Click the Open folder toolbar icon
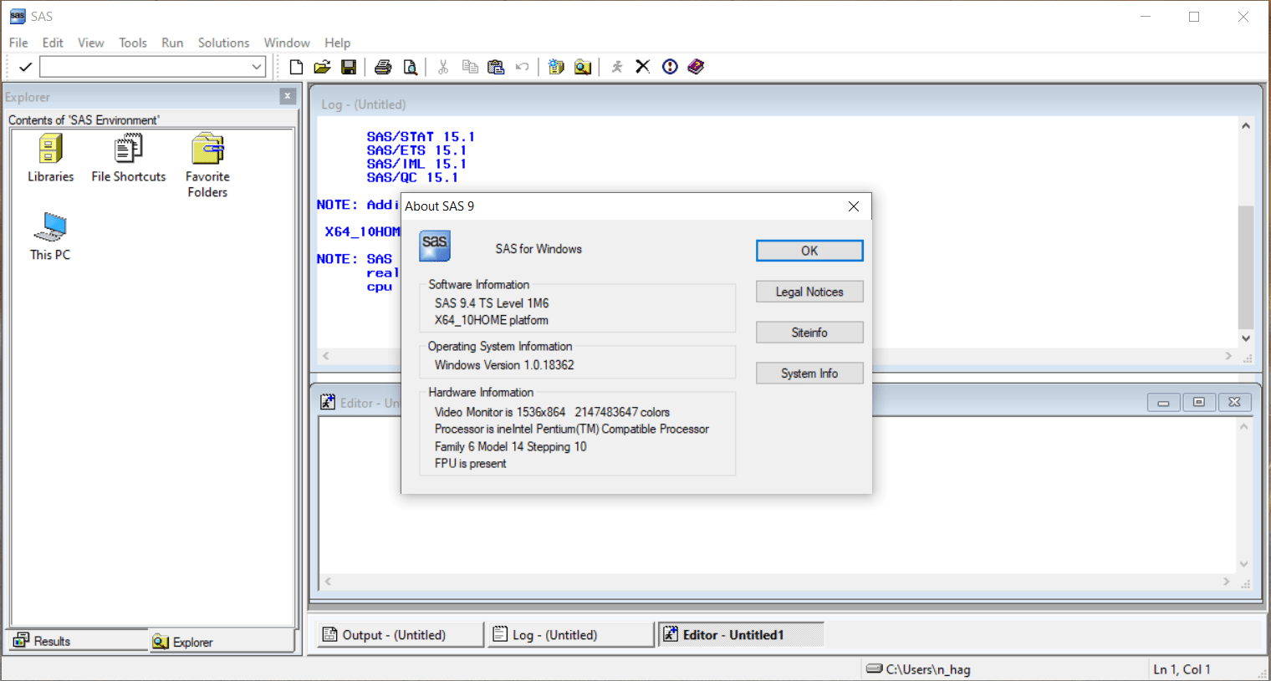 pos(322,67)
